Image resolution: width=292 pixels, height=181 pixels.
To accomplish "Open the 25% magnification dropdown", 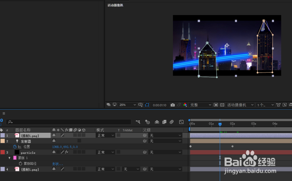I will [127, 105].
